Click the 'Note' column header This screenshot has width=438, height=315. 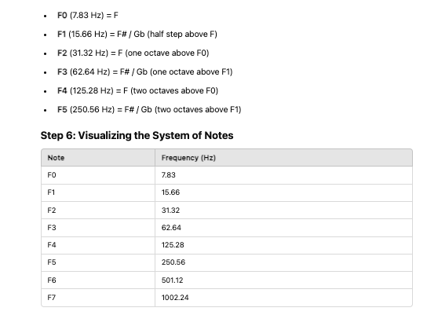98,158
